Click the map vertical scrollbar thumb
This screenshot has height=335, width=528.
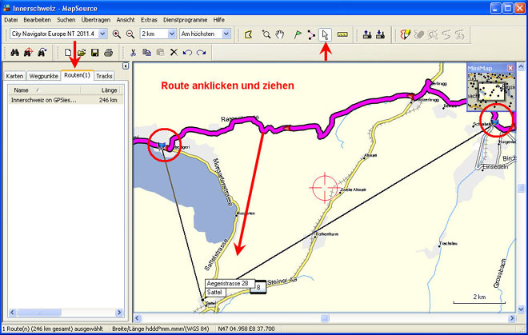(521, 188)
